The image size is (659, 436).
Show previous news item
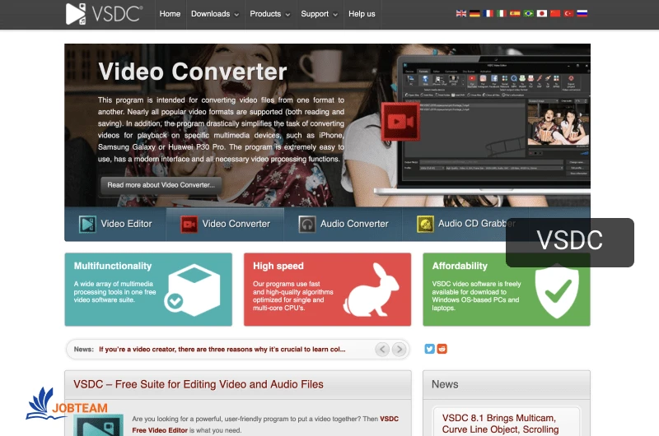382,349
